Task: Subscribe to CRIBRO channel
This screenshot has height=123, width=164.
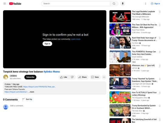Action: coord(30,77)
